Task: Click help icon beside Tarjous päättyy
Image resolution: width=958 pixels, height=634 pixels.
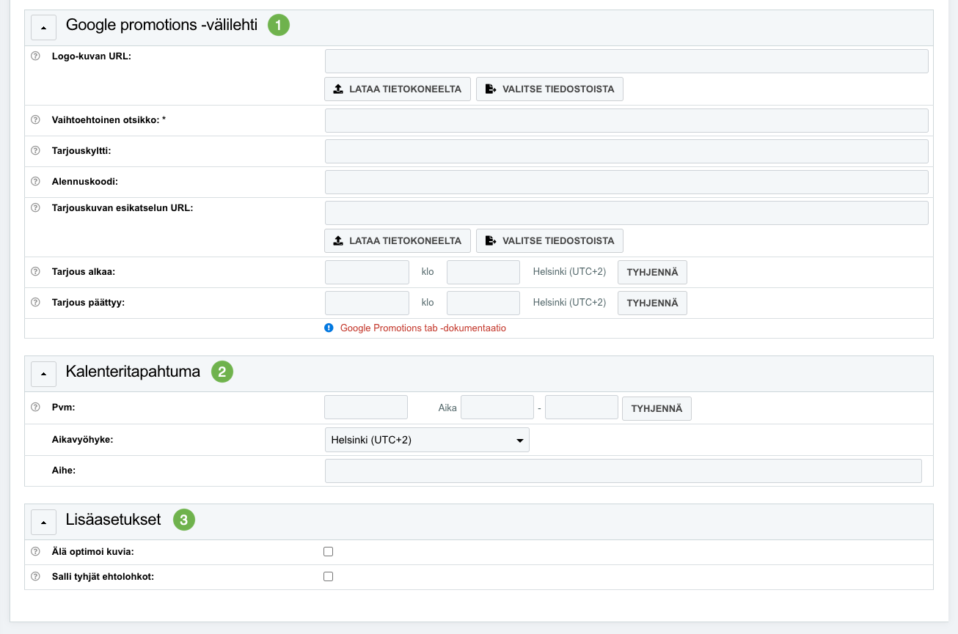Action: pos(35,302)
